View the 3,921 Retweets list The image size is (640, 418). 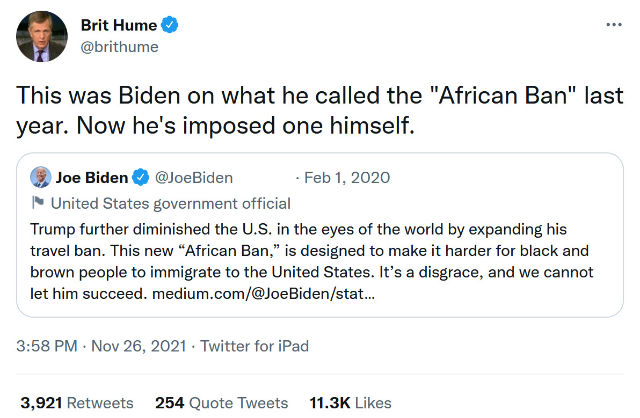pos(77,403)
